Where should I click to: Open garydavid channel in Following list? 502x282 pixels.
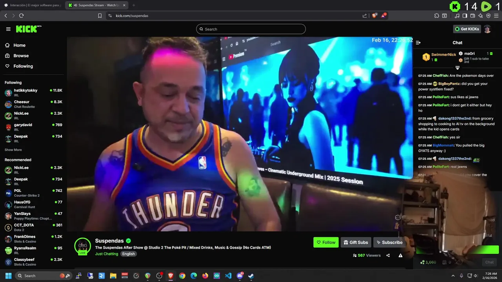33,127
